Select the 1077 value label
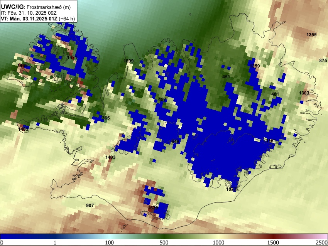The height and width of the screenshot is (246, 328). [x=232, y=189]
